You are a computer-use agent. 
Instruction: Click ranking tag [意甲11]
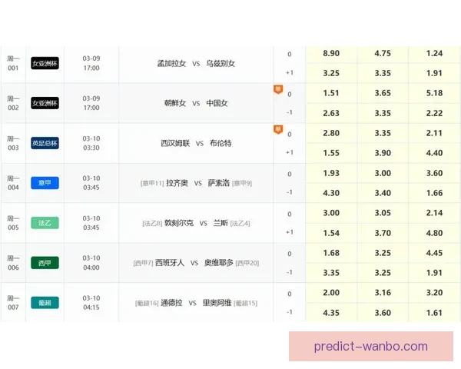(152, 183)
